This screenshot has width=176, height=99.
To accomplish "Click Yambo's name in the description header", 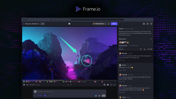I will [x=121, y=29].
